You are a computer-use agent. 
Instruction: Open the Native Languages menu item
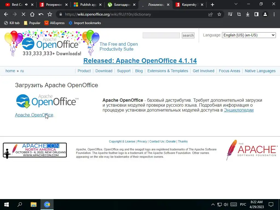click(x=260, y=71)
